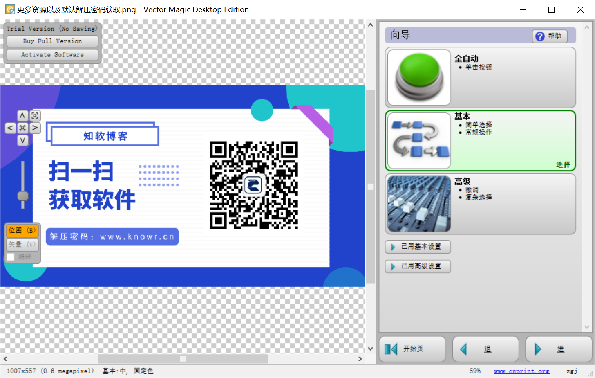The width and height of the screenshot is (595, 378).
Task: Click the 1007x557 (0.6 megapixel) status text
Action: [50, 371]
